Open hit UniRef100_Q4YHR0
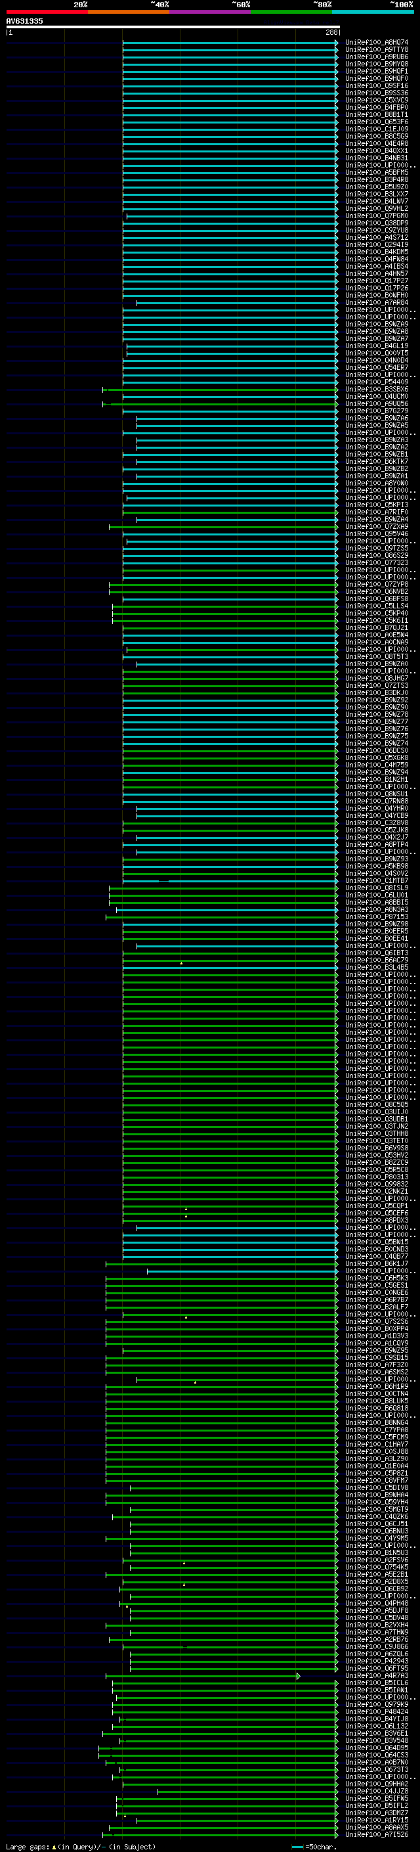 click(377, 808)
